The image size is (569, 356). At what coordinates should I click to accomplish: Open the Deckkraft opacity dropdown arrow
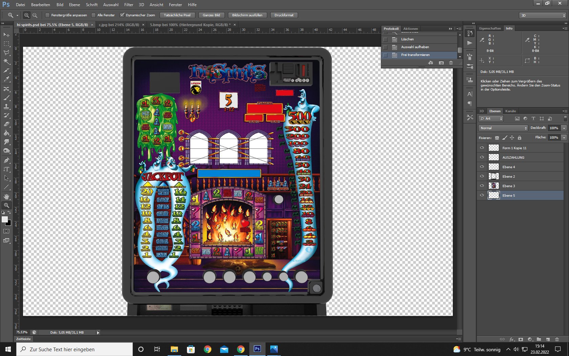564,128
